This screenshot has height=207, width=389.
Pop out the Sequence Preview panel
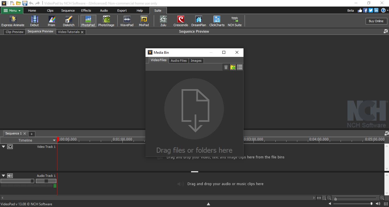coord(386,31)
